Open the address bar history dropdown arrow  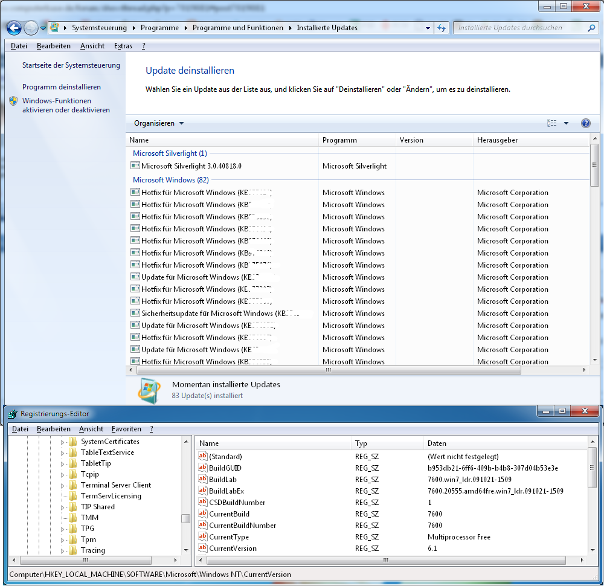428,28
